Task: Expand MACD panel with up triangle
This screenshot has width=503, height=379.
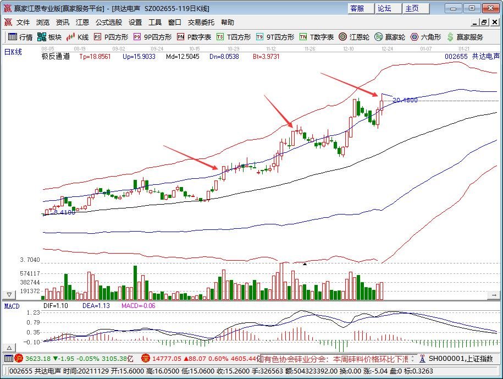Action: 9,348
